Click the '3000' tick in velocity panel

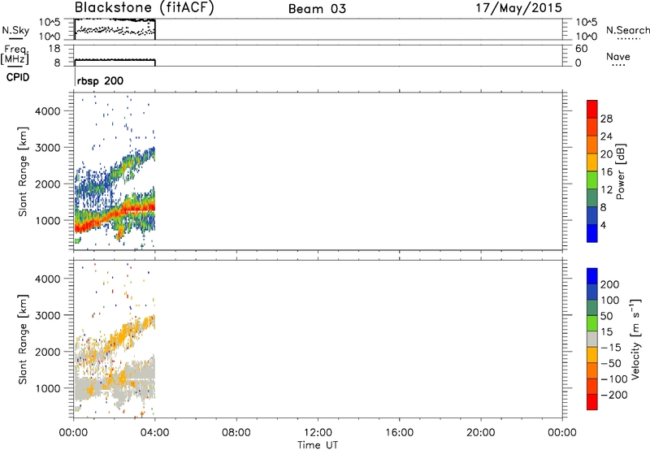click(48, 315)
